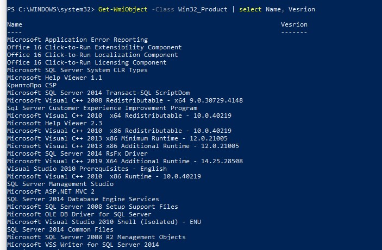The image size is (382, 250).
Task: Click the Name column header
Action: coord(15,24)
